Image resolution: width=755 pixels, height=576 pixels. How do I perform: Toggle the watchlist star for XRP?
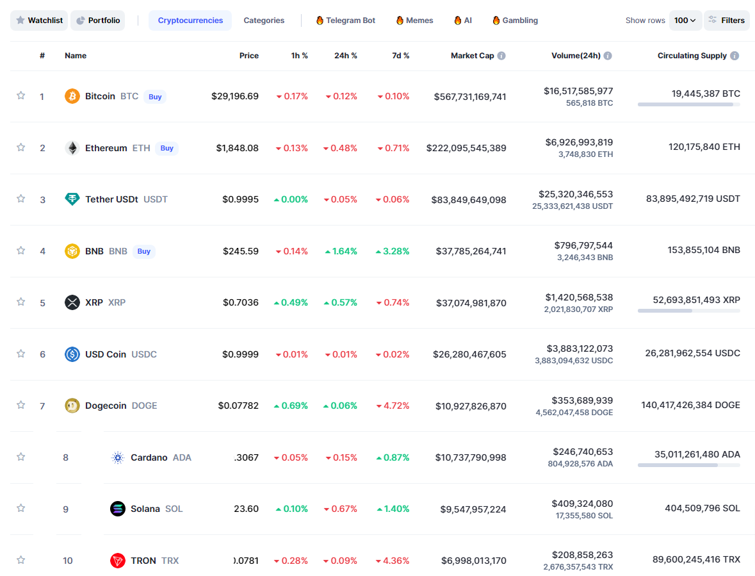(20, 302)
